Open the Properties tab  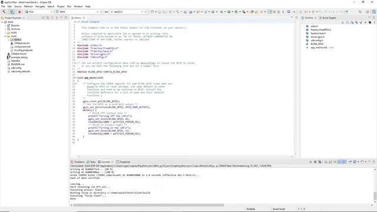point(123,162)
